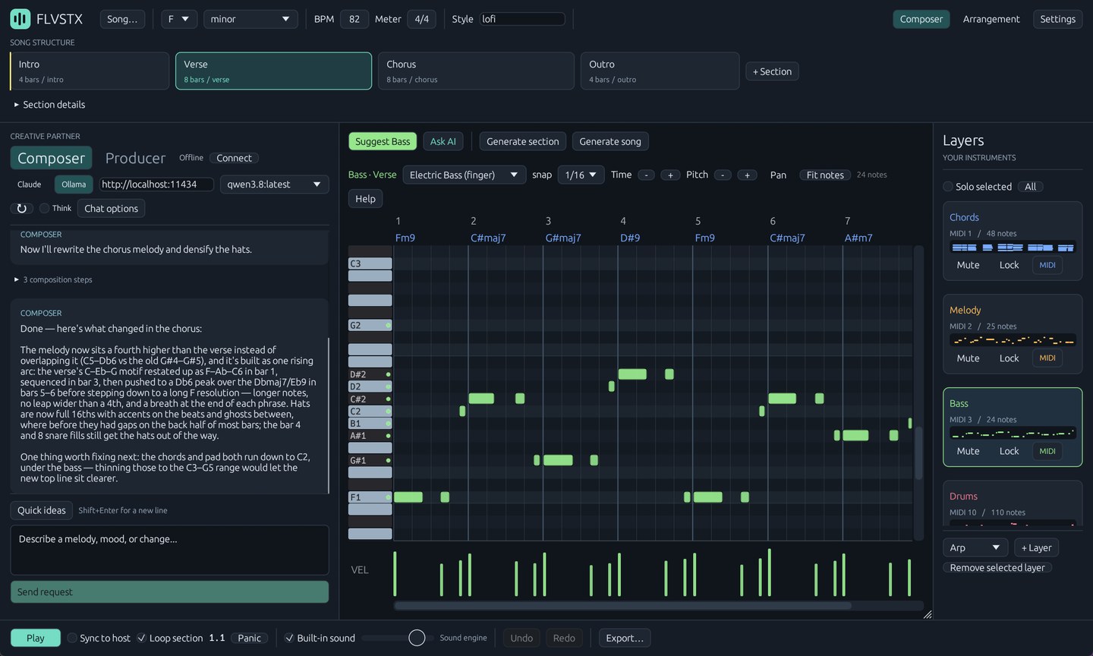Screen dimensions: 1093x656
Task: Click the Suggest Bass button
Action: click(383, 141)
